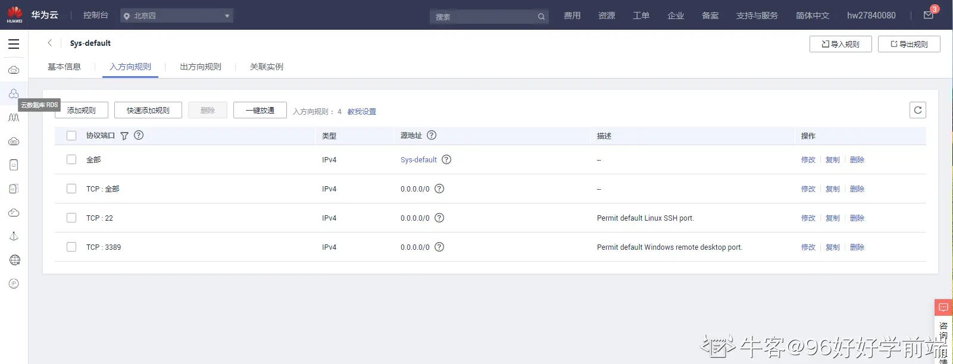
Task: Switch to 出方向规则 tab
Action: [x=201, y=67]
